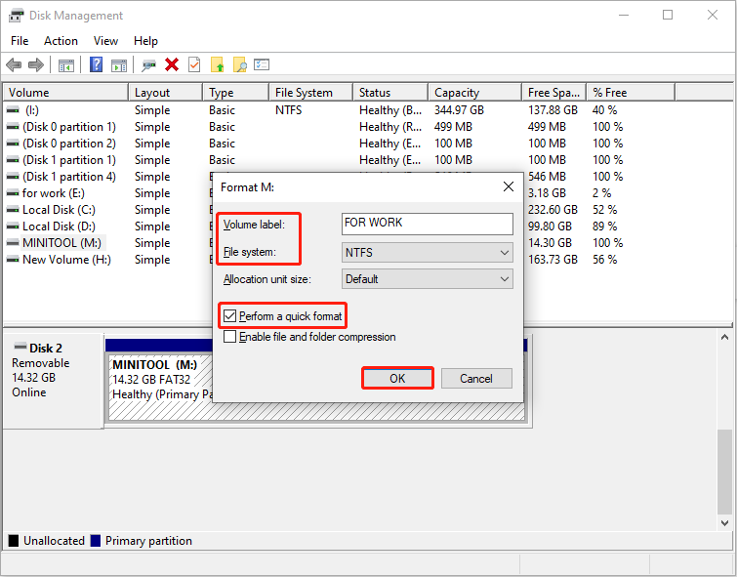Click the Forward arrow toolbar icon
This screenshot has height=577, width=737.
pos(36,64)
